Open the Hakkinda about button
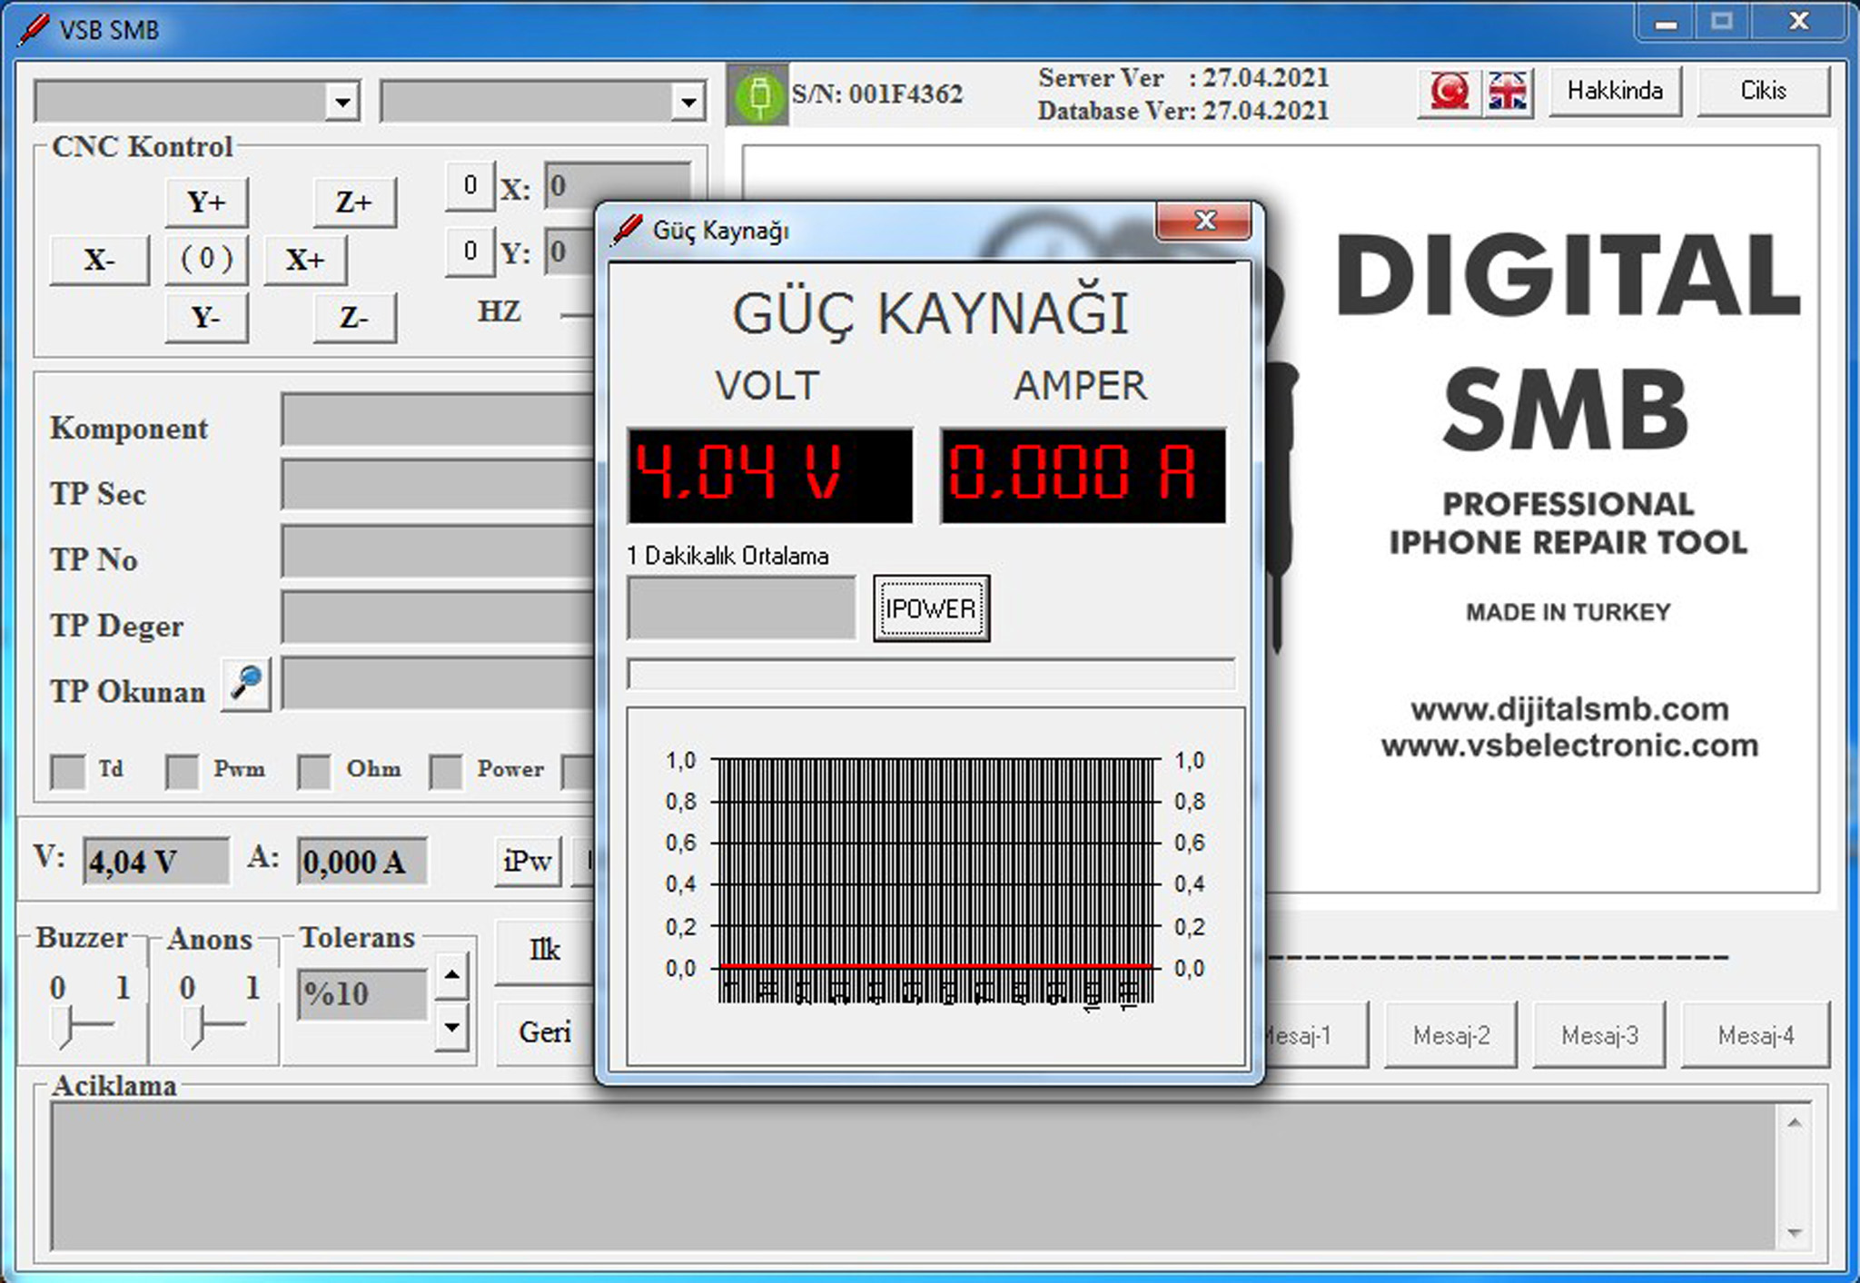Screen dimensions: 1860x1283 point(1614,91)
